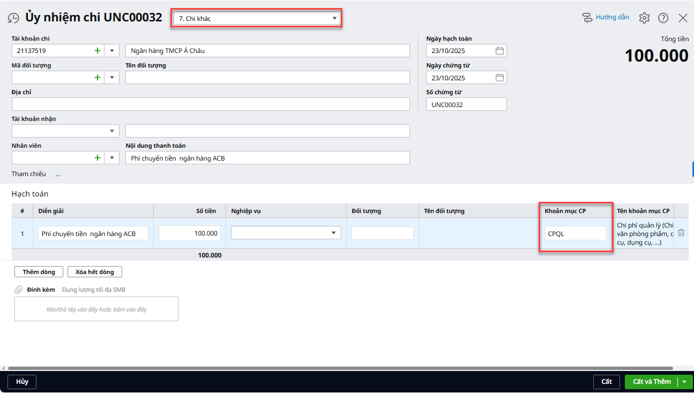This screenshot has height=394, width=694.
Task: Open the settings gear icon
Action: tap(644, 18)
